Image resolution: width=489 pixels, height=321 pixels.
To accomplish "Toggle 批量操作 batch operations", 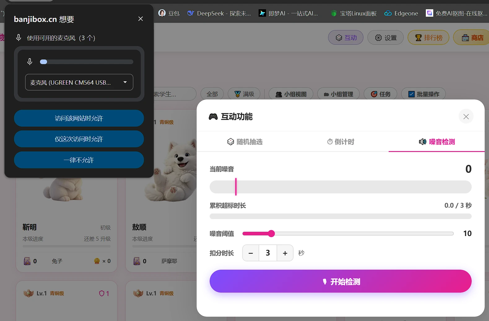I will pyautogui.click(x=423, y=94).
